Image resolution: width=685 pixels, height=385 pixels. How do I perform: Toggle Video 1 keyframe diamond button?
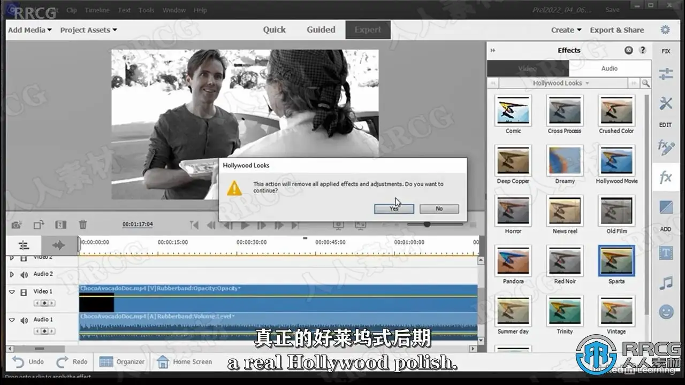coord(44,303)
